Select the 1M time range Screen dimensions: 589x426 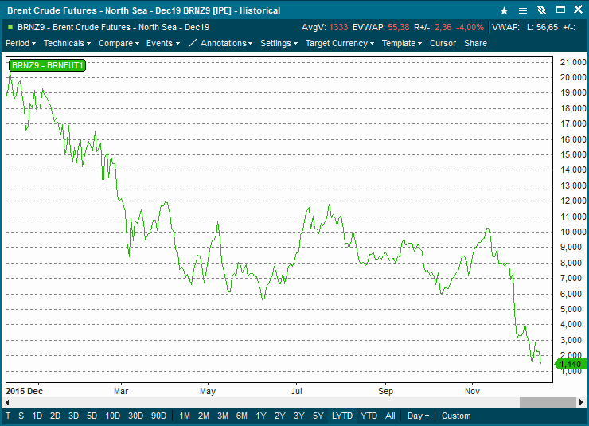tap(185, 416)
